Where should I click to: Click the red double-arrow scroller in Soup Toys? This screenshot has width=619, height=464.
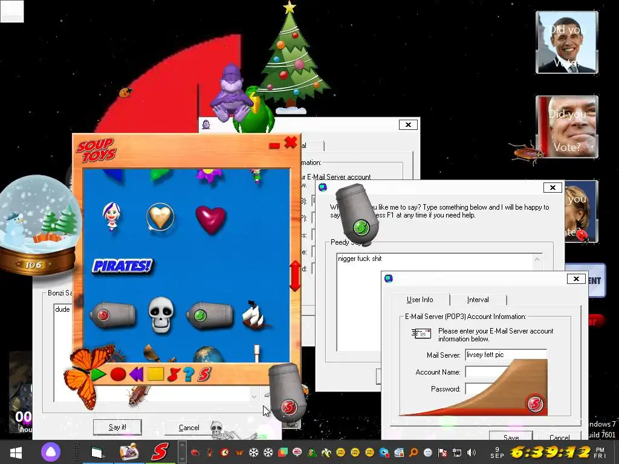pyautogui.click(x=295, y=275)
